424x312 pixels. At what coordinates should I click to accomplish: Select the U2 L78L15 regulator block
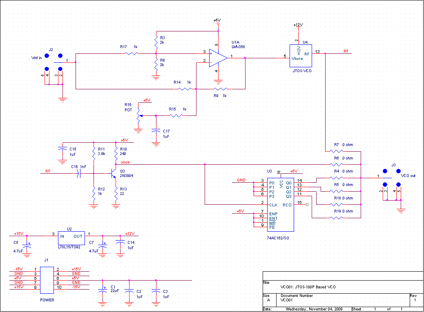click(x=71, y=236)
